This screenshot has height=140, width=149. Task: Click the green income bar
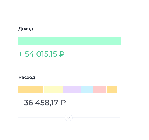tap(69, 41)
